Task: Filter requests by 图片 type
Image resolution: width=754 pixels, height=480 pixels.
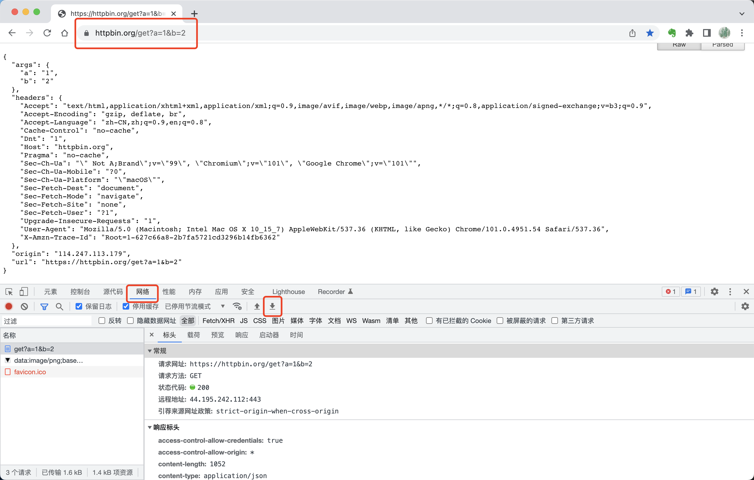Action: 278,321
